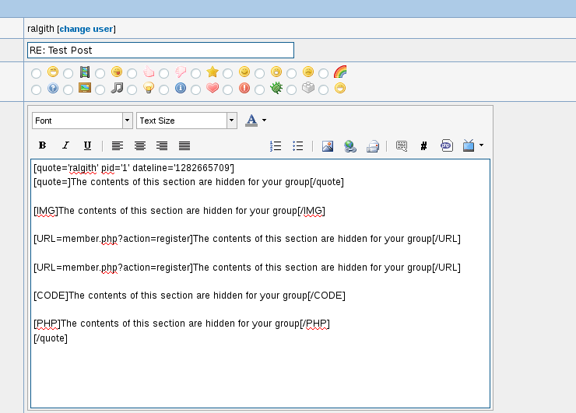Click the change user link

click(86, 29)
